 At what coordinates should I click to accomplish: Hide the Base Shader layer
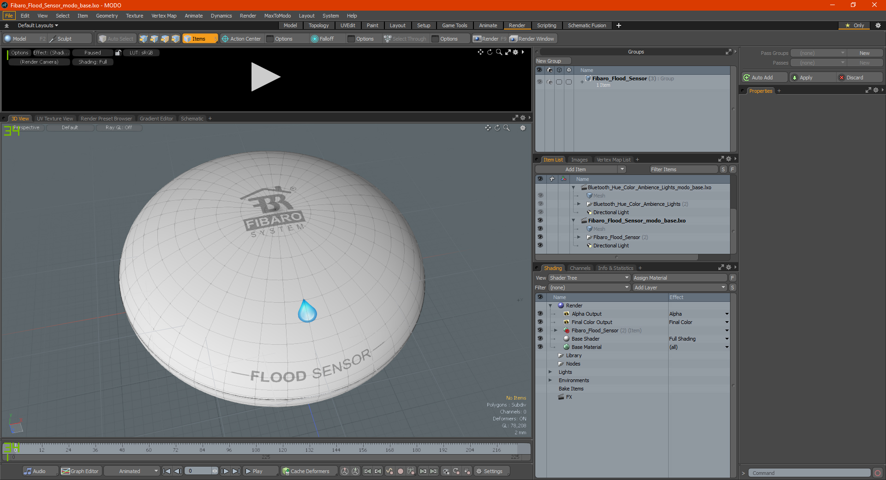coord(540,339)
